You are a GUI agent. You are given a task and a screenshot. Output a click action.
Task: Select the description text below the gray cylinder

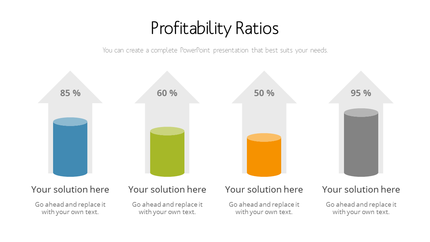coord(361,208)
